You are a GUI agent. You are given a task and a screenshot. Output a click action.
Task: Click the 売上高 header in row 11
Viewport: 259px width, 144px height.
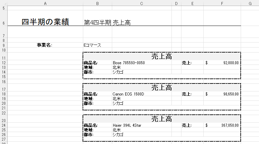pos(162,57)
